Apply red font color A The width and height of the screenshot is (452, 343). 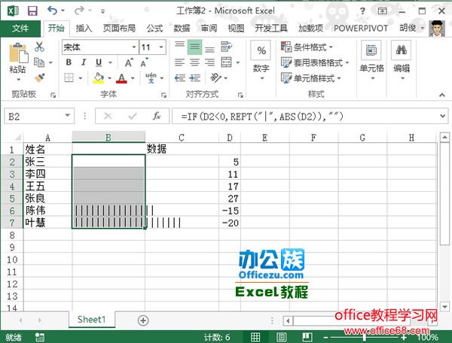[x=121, y=78]
